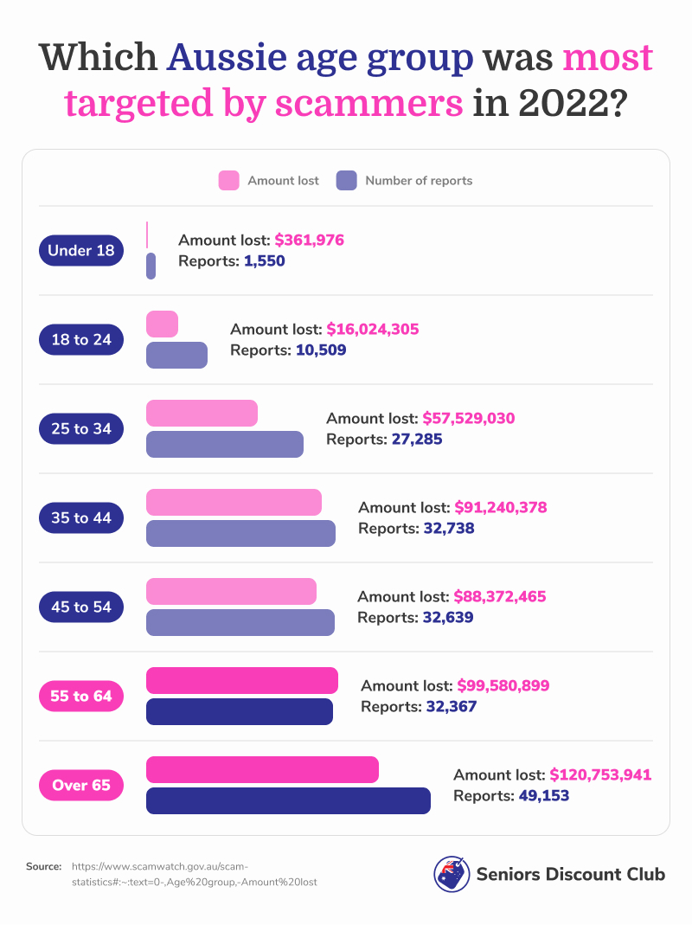Viewport: 692px width, 925px height.
Task: Click the Seniors Discount Club brand text
Action: [571, 874]
